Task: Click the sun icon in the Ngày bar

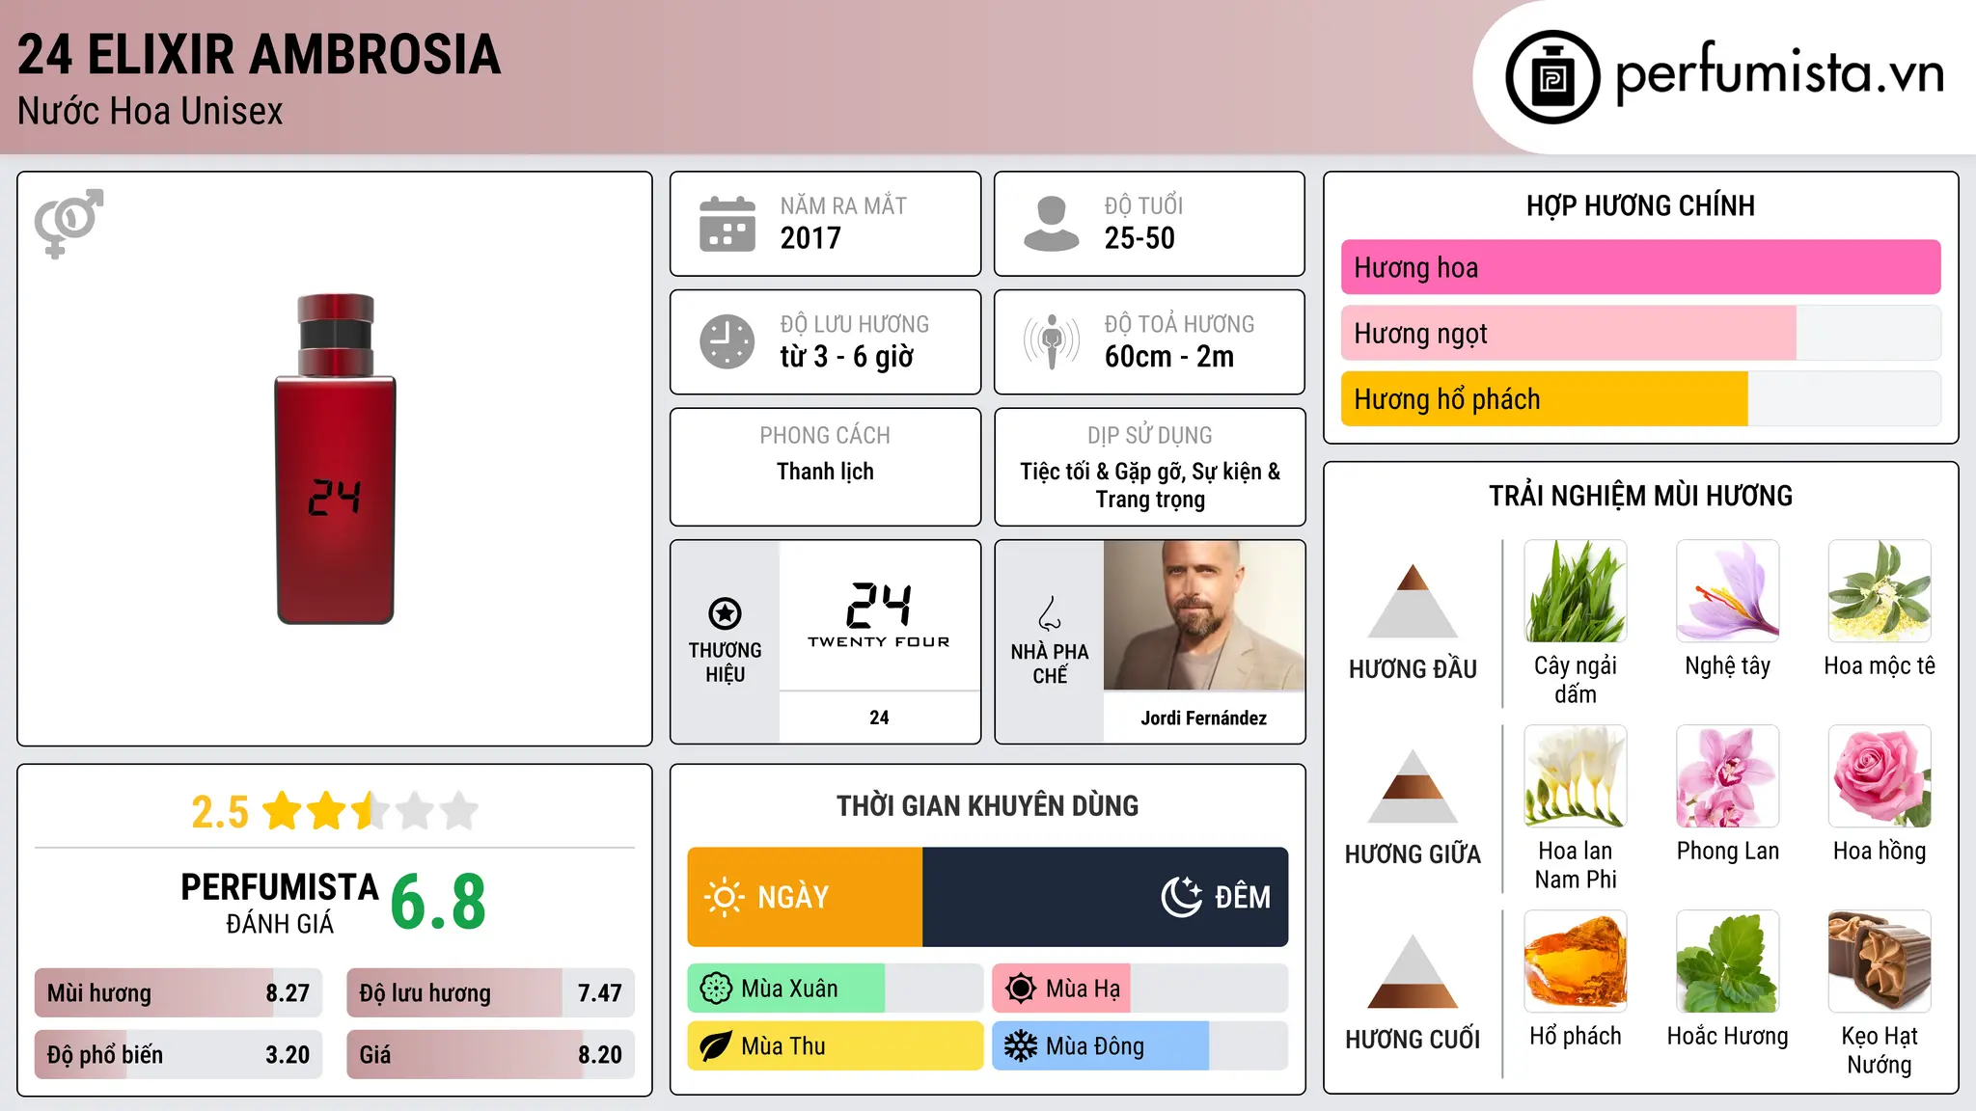Action: pyautogui.click(x=724, y=897)
